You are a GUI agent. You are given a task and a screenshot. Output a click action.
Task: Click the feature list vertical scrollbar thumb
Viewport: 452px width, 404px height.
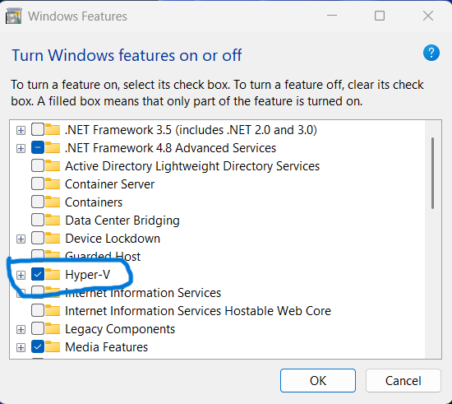432,173
